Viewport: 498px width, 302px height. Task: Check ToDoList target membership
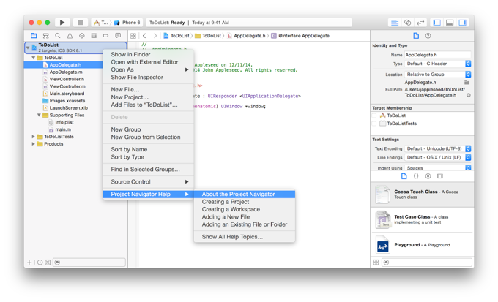pyautogui.click(x=374, y=116)
